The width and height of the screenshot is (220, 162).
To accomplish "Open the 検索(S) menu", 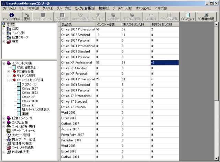I will (104, 8).
